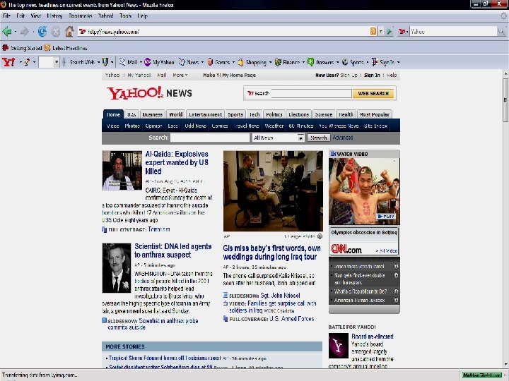This screenshot has height=381, width=509.
Task: Open Al-Qaida explosives expert headline
Action: pos(177,163)
